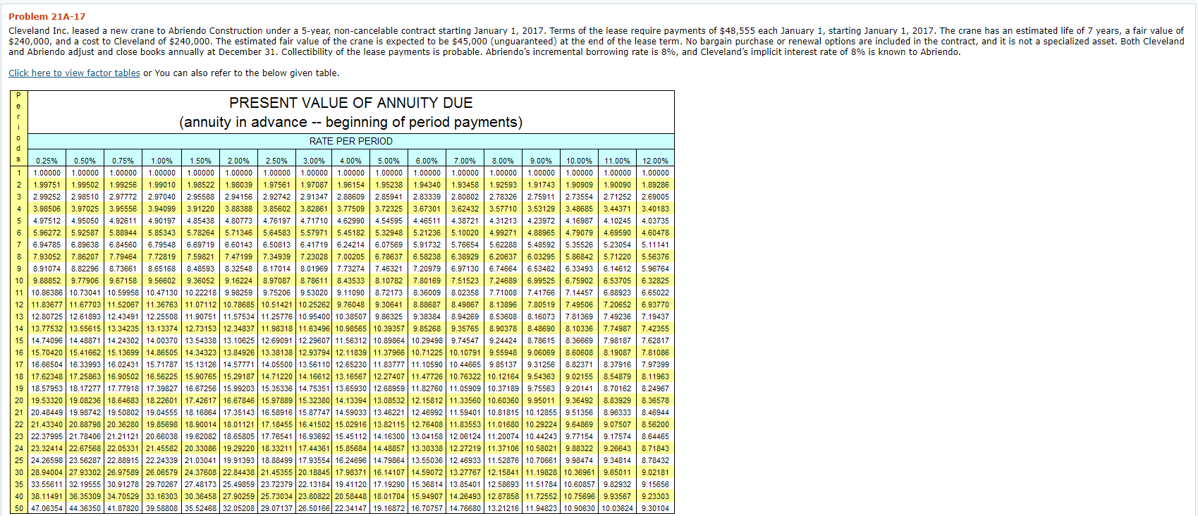Click the 'PRESENT VALUE OF ANNUITY DUE' table title

pyautogui.click(x=351, y=103)
